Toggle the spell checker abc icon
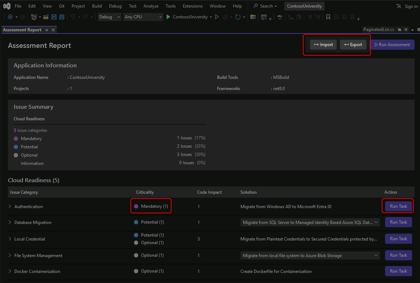Screen dimensions: 420x283 (280, 17)
